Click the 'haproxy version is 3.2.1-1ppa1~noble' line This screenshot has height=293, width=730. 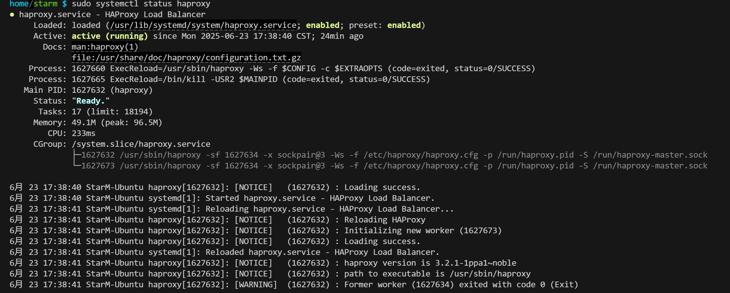pyautogui.click(x=263, y=263)
